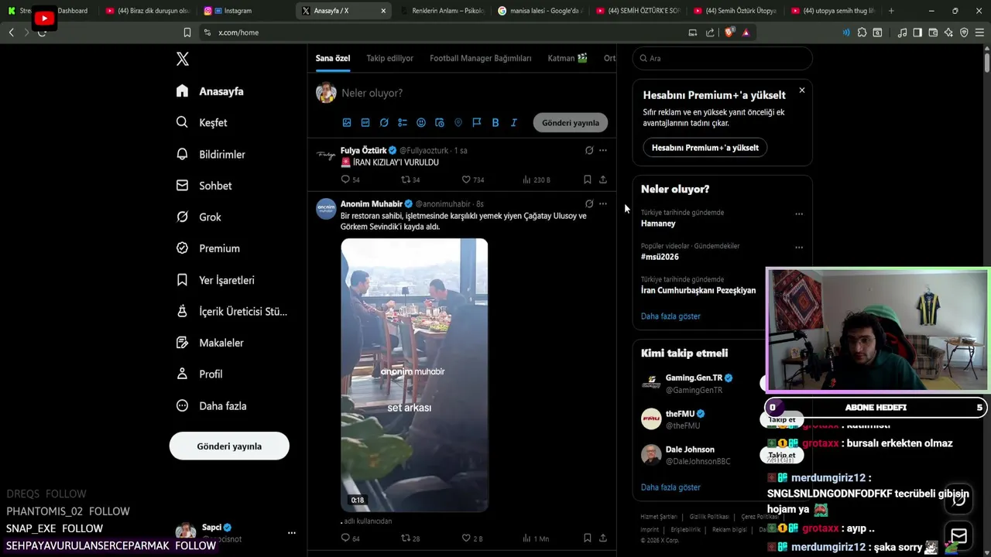The image size is (991, 557).
Task: Open Premium in the sidebar
Action: tap(207, 248)
